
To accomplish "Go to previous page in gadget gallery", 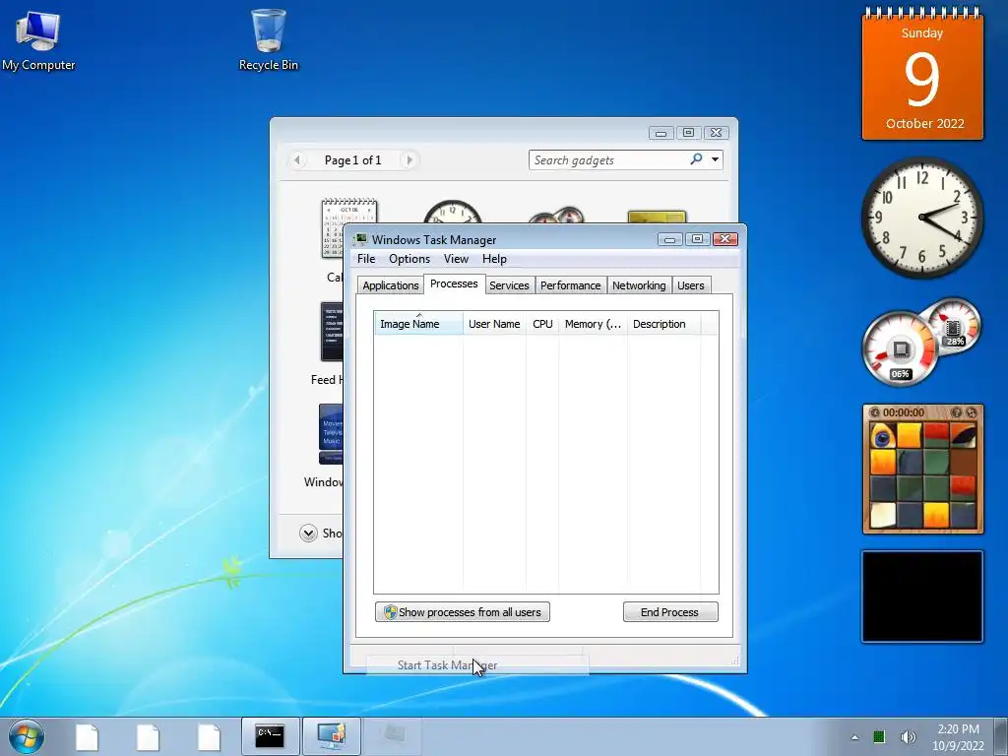I will (x=297, y=160).
